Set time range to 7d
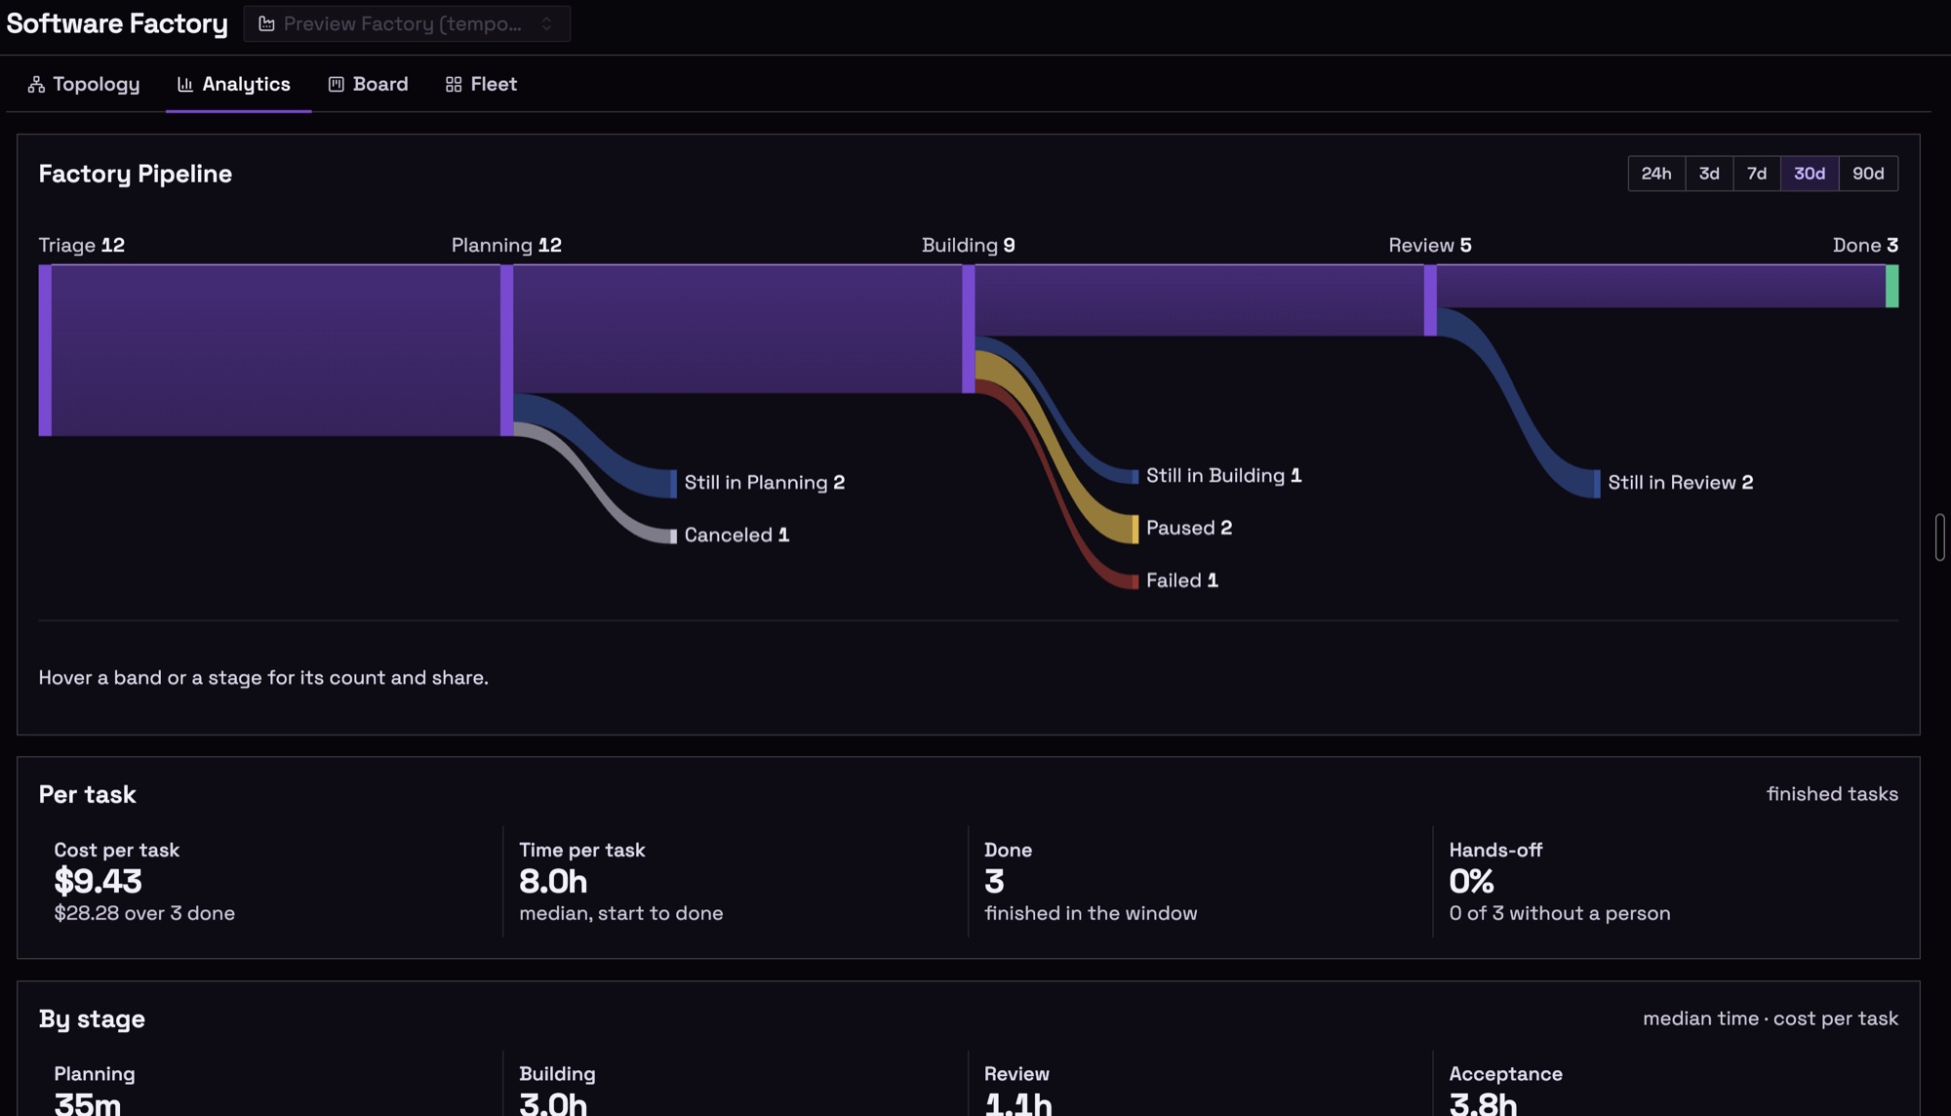 coord(1757,174)
